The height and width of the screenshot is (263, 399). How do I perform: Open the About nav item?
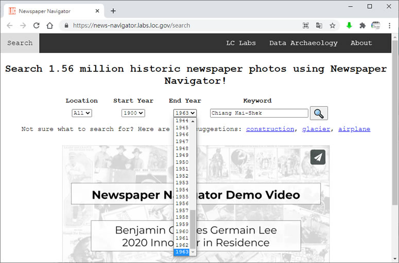(361, 43)
